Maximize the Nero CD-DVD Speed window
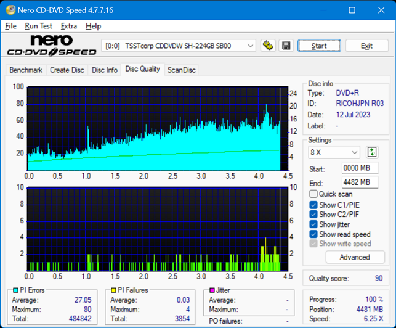Image resolution: width=396 pixels, height=328 pixels. (352, 10)
